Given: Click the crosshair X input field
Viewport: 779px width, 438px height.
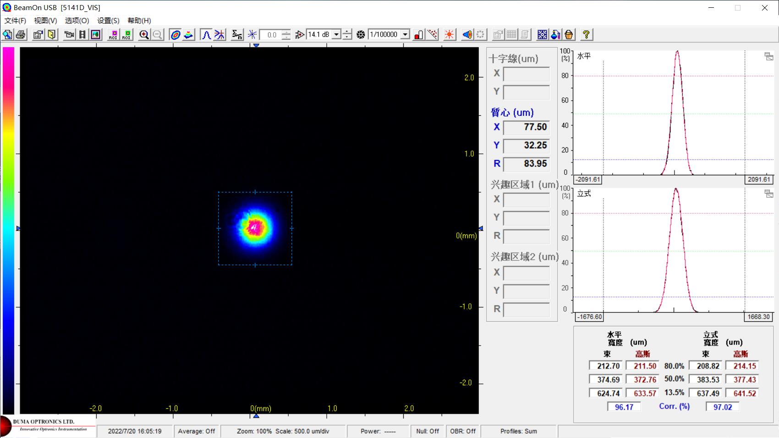Looking at the screenshot, I should 526,74.
